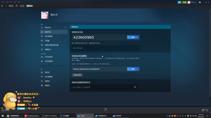Open friends and chat icon at bottom right
This screenshot has height=118, width=211.
tap(207, 110)
